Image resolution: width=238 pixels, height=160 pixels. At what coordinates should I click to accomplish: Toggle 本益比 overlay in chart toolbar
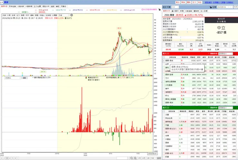coord(42,15)
